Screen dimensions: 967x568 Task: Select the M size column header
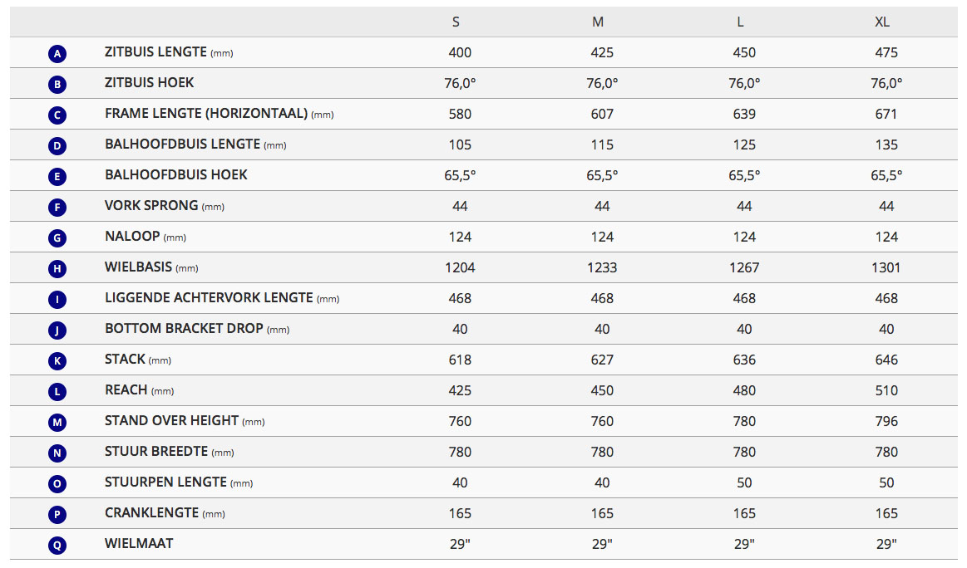click(x=598, y=22)
